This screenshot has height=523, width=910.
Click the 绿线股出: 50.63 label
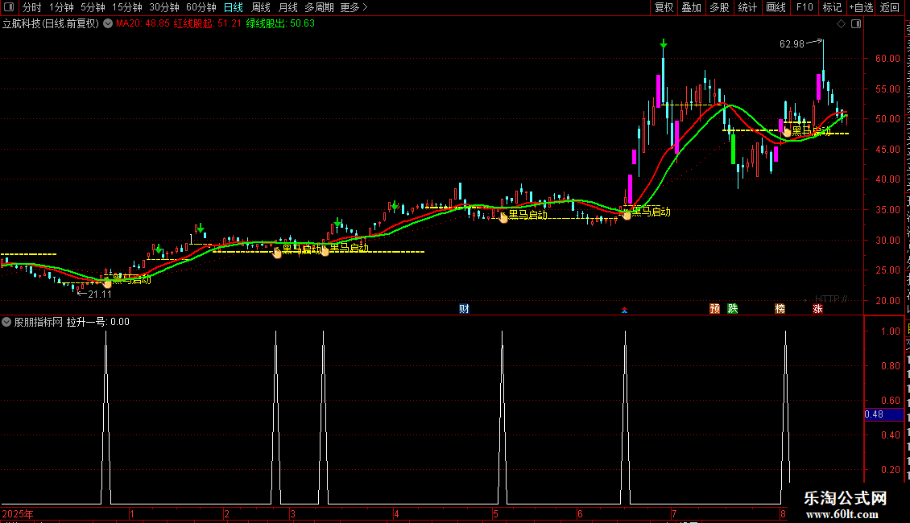click(x=280, y=24)
